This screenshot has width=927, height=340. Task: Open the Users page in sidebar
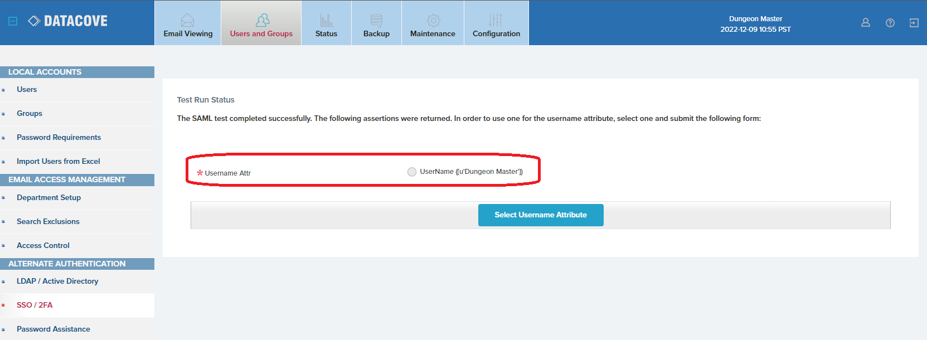click(27, 90)
